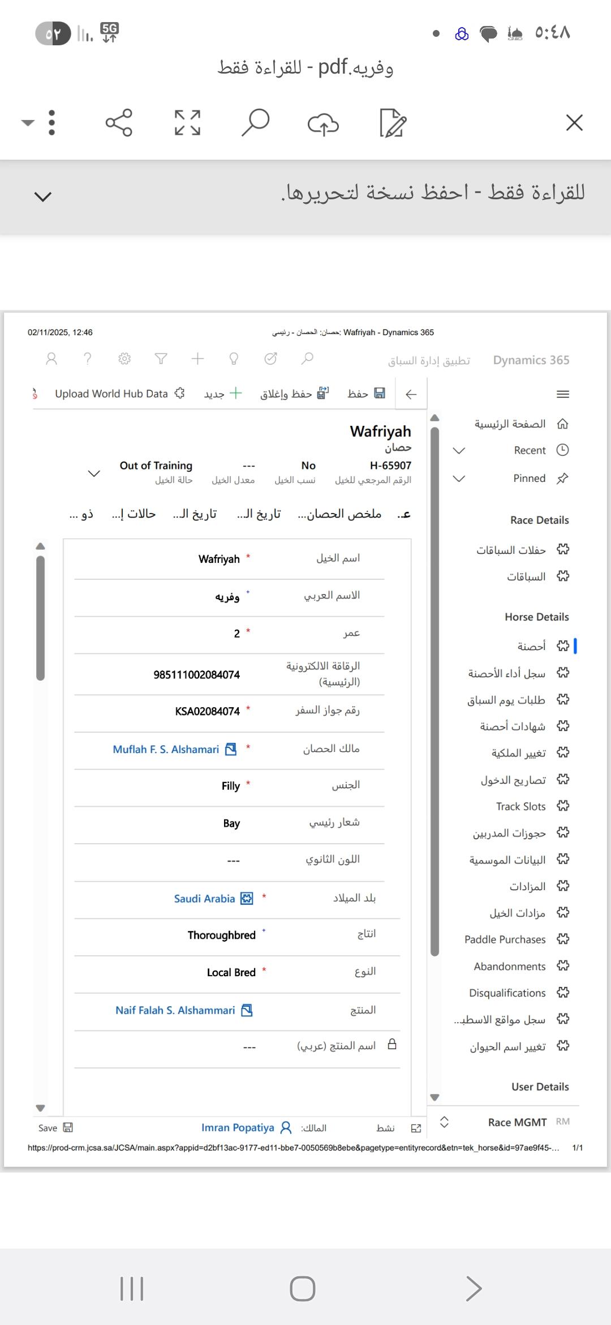Click Upload World Hub Data button

(111, 394)
